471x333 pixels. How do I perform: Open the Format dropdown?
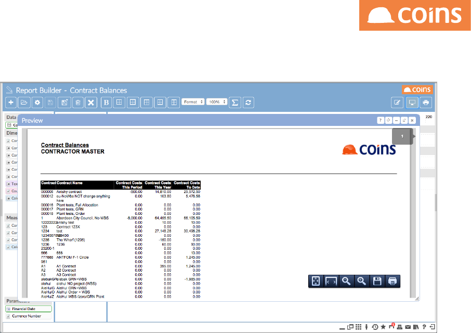[193, 102]
